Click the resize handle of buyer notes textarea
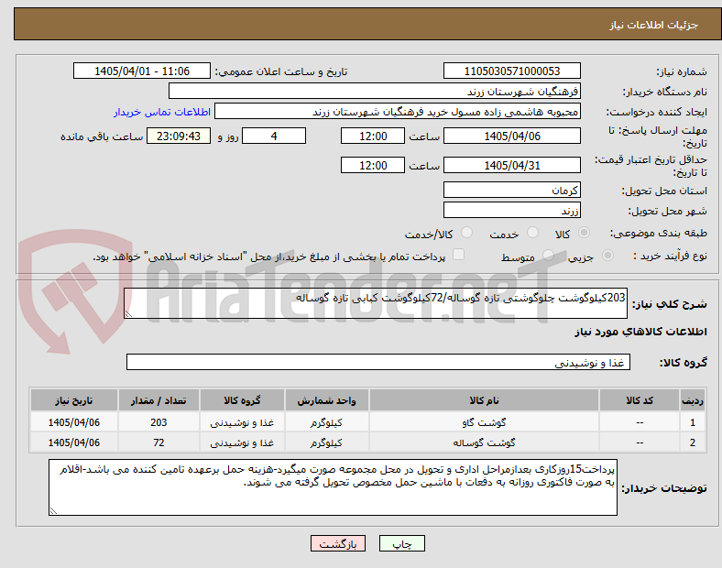This screenshot has width=722, height=568. (x=53, y=511)
